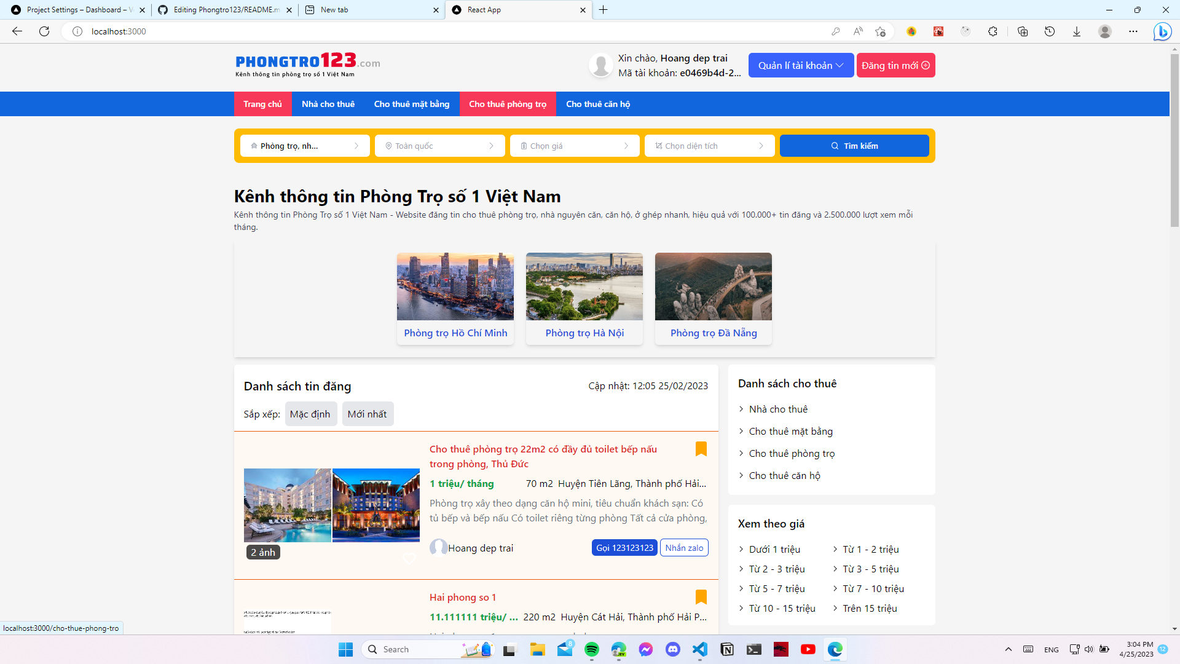Open the Chọn diện tích area selector

[x=709, y=146]
